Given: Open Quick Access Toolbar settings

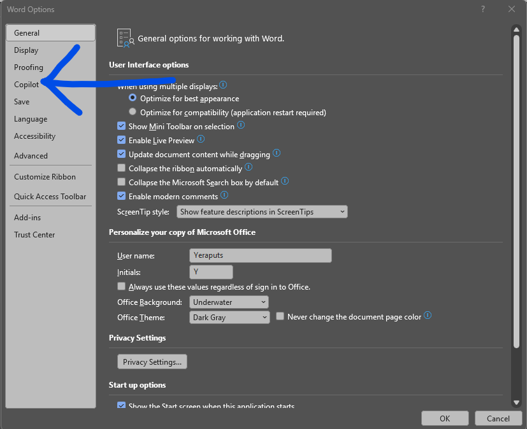Looking at the screenshot, I should (x=50, y=197).
